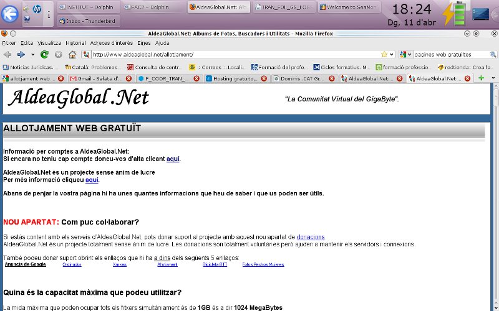The width and height of the screenshot is (499, 311).
Task: Close the 'Gmail - Safata' tab
Action: point(128,78)
